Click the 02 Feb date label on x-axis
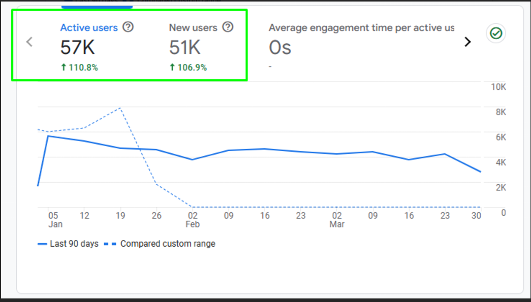This screenshot has height=302, width=531. (193, 219)
